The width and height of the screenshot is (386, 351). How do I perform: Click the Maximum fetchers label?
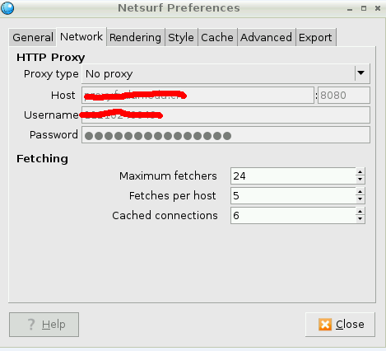[168, 175]
